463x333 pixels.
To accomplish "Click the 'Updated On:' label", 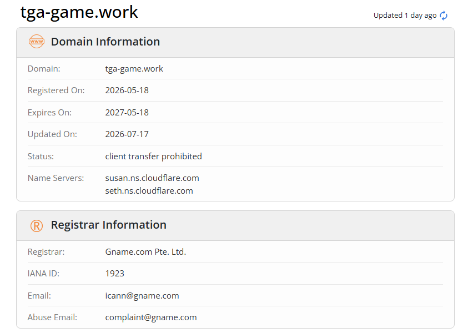I will point(52,134).
